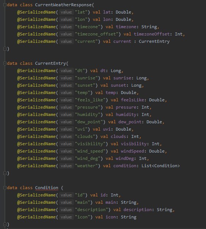Collapse the CurrentEntry data class fold marker
The height and width of the screenshot is (229, 206).
(5, 64)
